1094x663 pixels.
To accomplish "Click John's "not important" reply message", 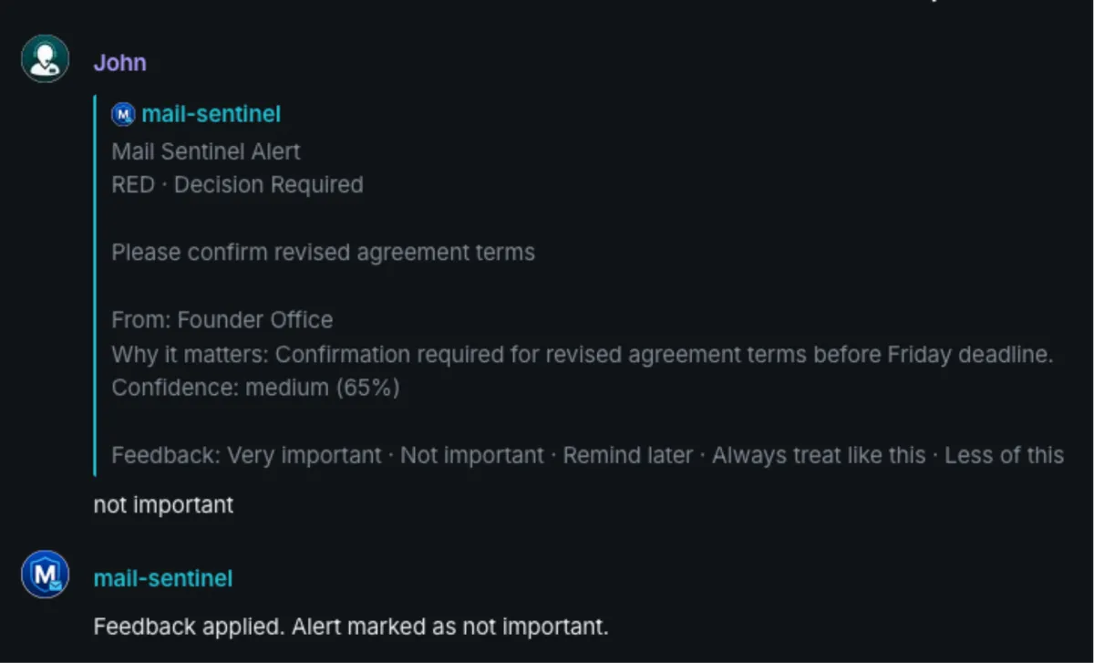I will pos(163,504).
